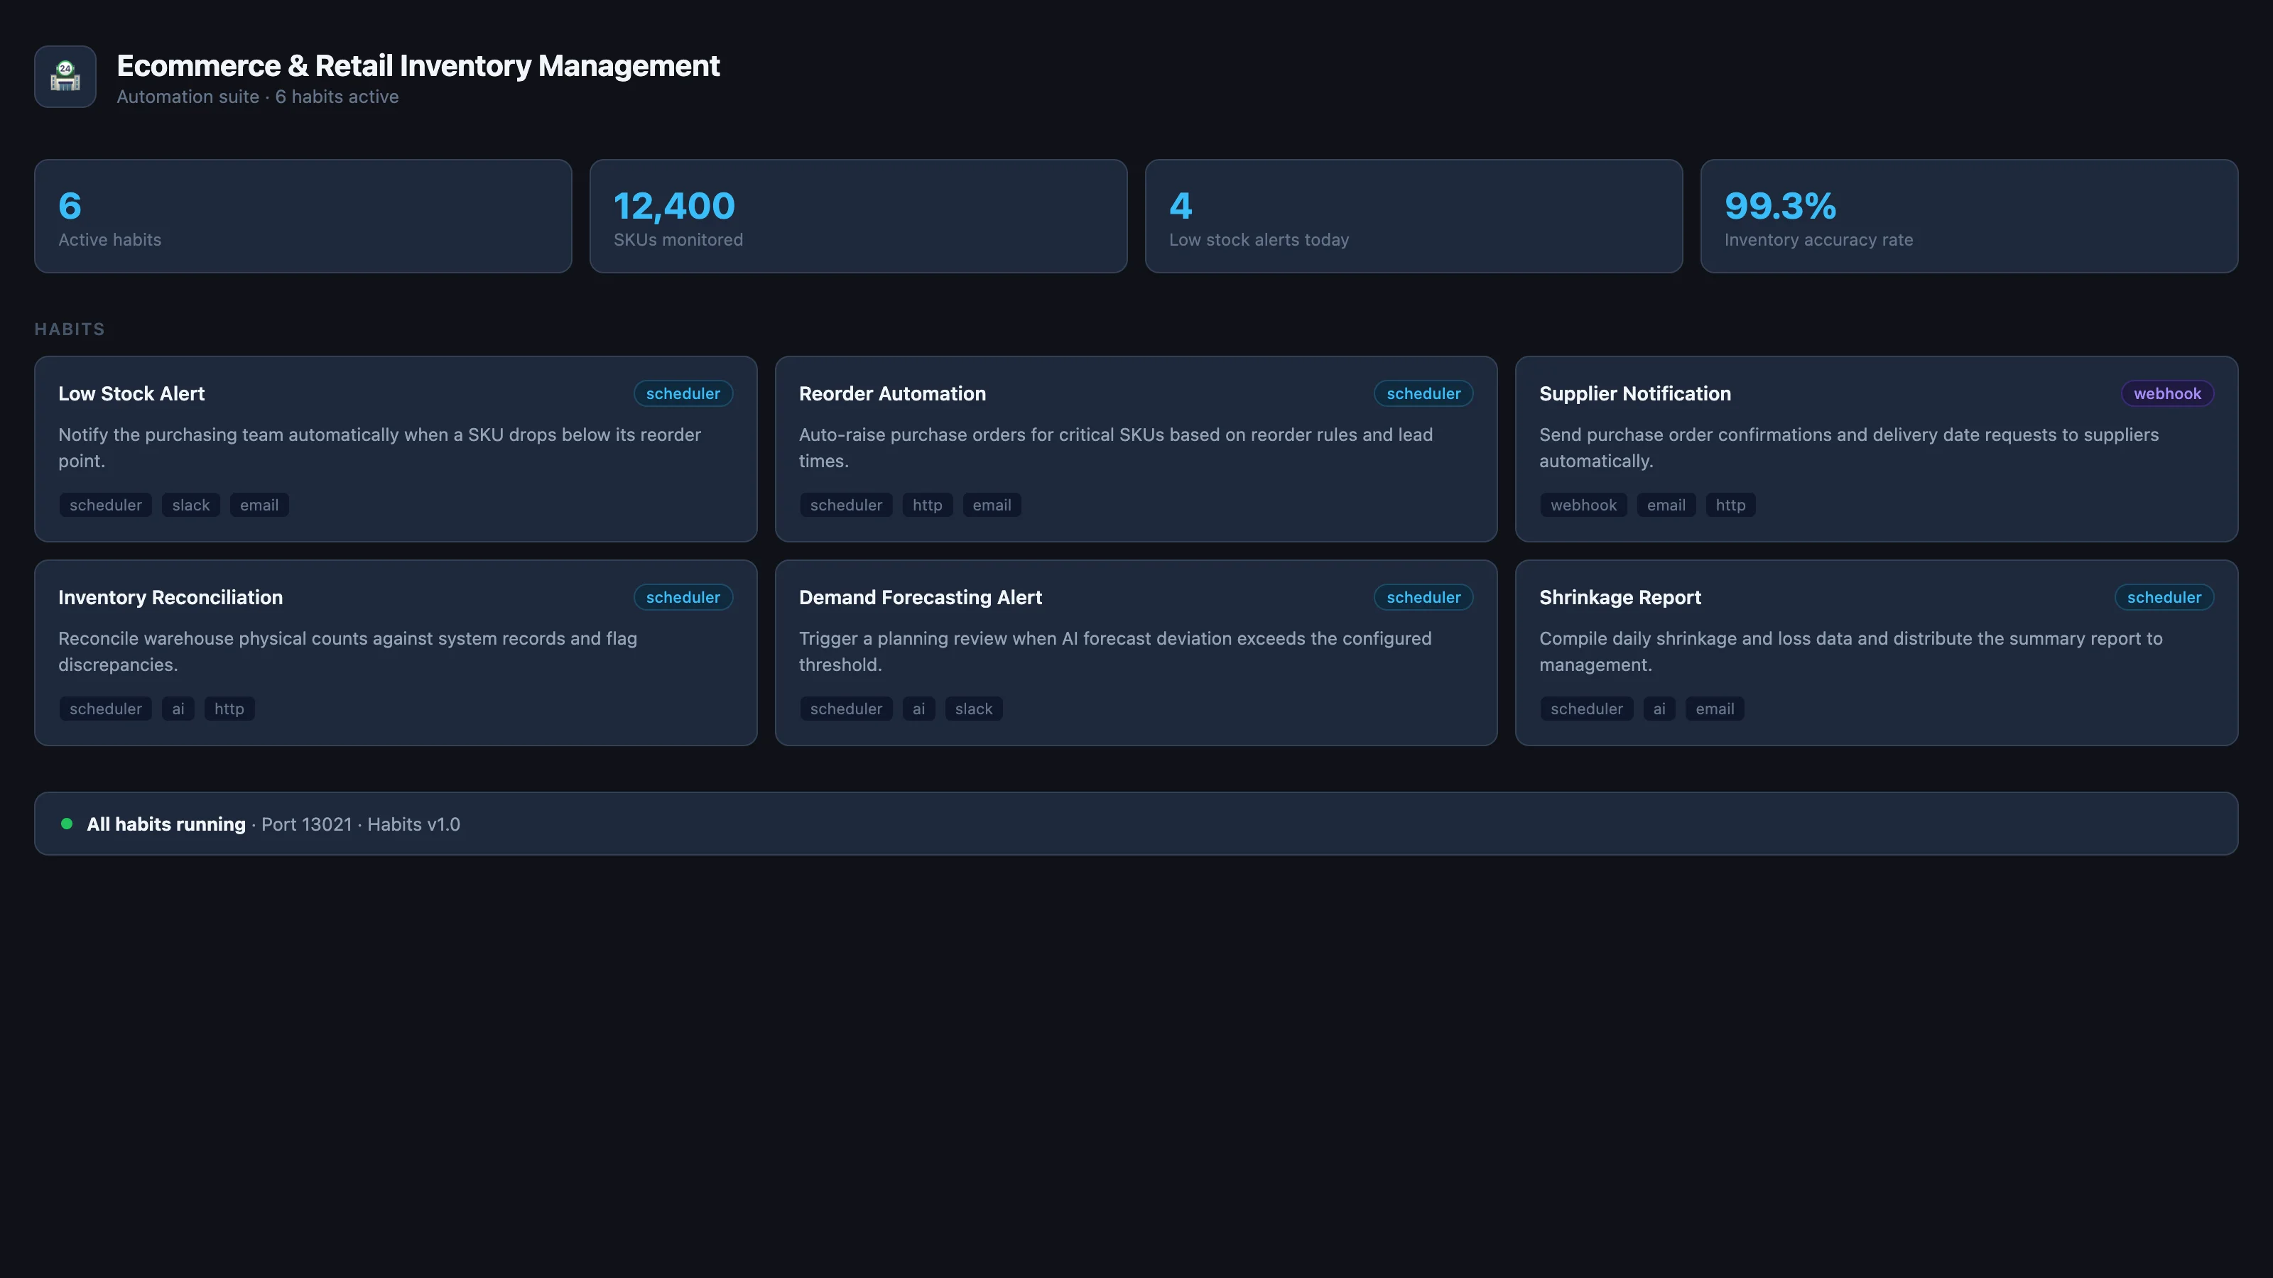Click the green status dot in footer

coord(66,824)
